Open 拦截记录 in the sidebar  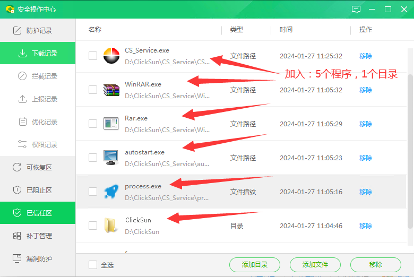tap(38, 76)
